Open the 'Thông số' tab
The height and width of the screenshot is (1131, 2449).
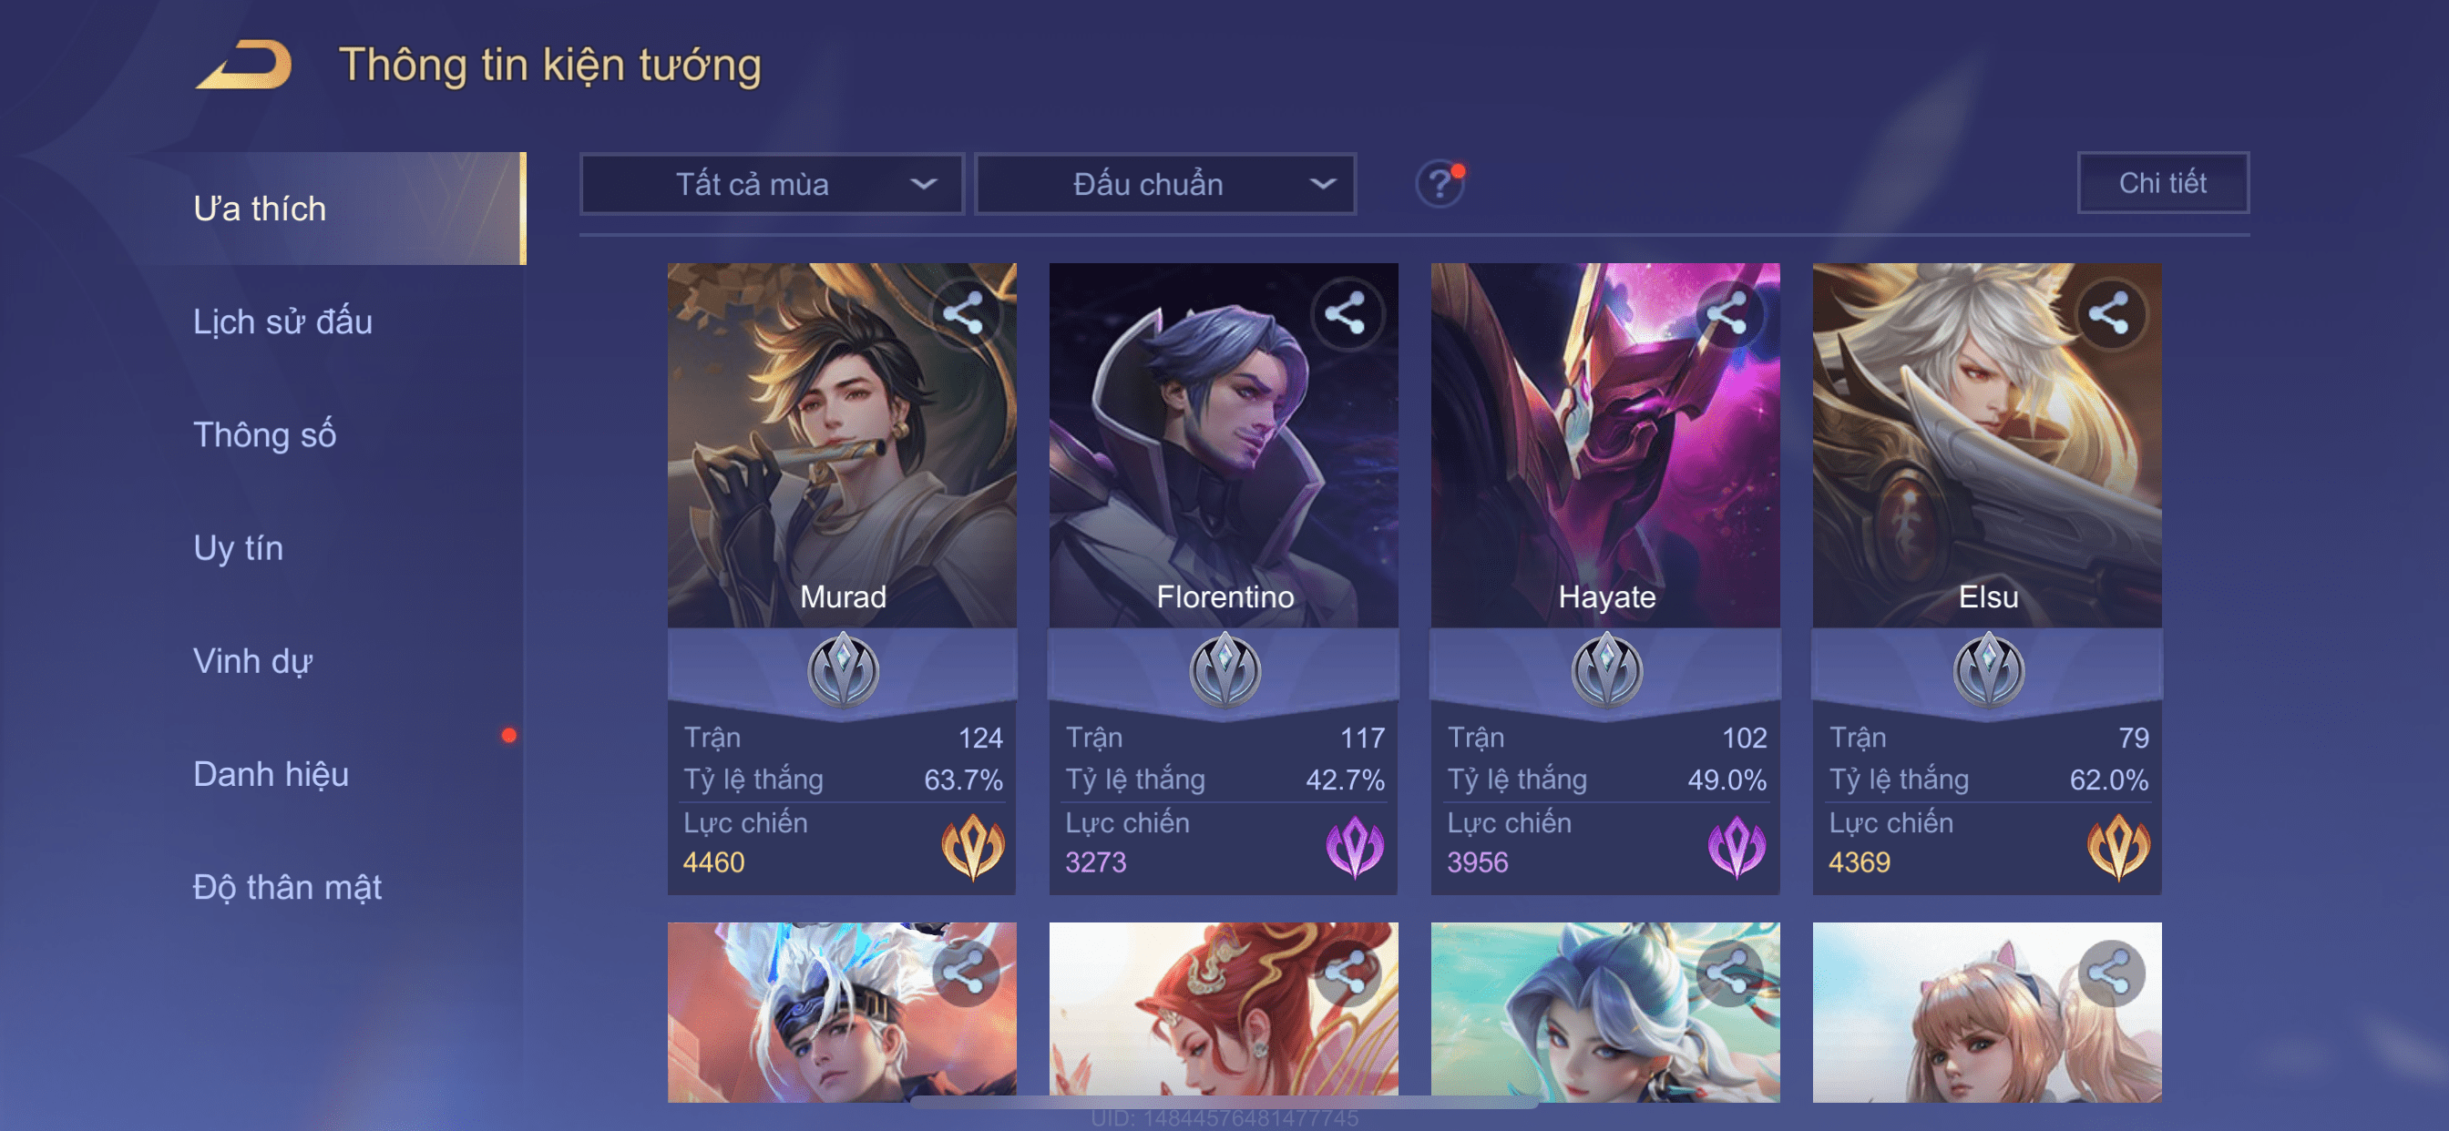tap(264, 434)
